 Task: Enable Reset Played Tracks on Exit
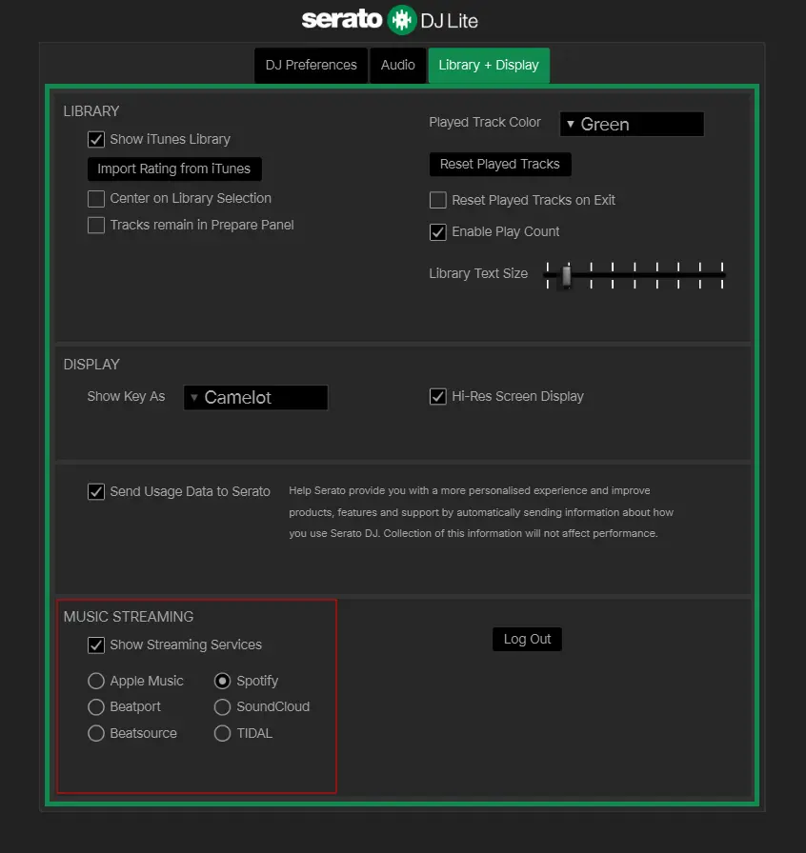tap(438, 200)
